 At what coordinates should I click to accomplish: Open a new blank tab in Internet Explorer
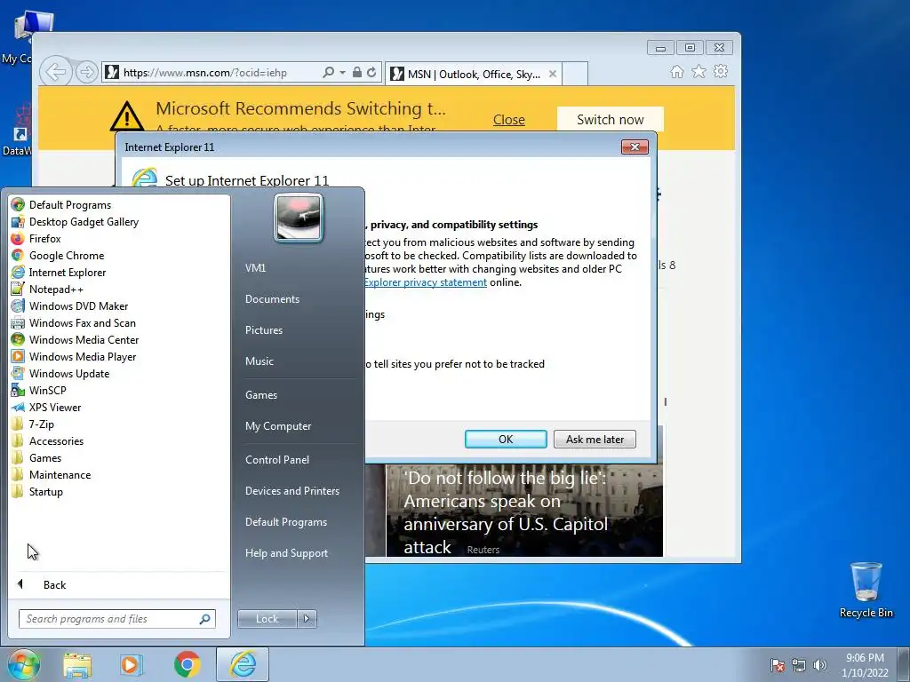pyautogui.click(x=575, y=74)
